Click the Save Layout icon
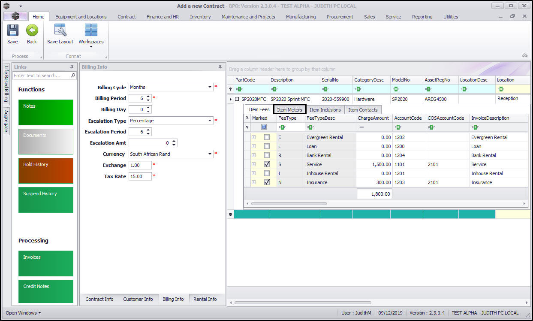 pyautogui.click(x=60, y=30)
